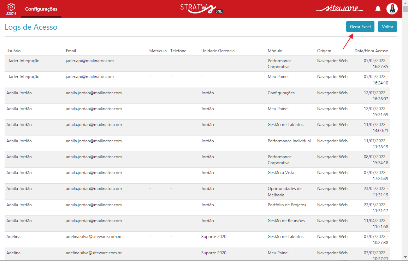This screenshot has height=261, width=408.
Task: Click the scrollbar down arrow
Action: point(405,258)
